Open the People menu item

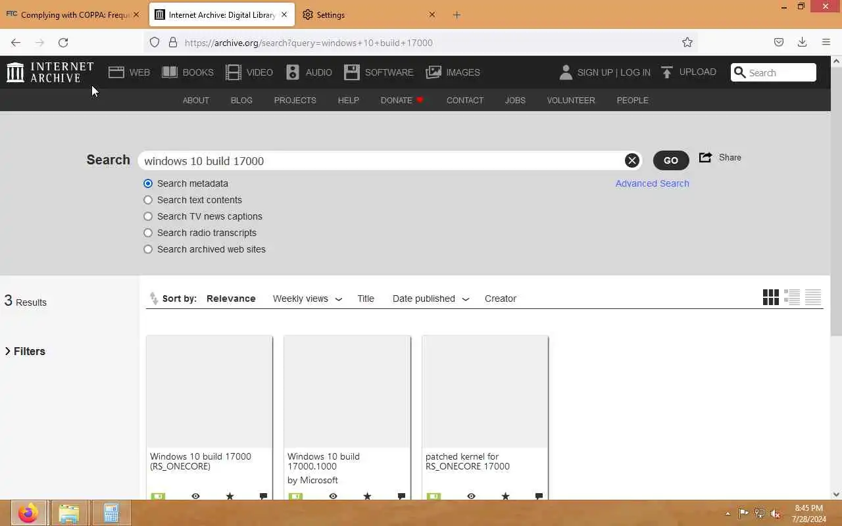tap(632, 101)
